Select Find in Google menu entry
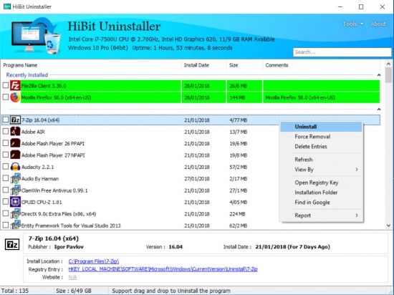 pyautogui.click(x=321, y=203)
